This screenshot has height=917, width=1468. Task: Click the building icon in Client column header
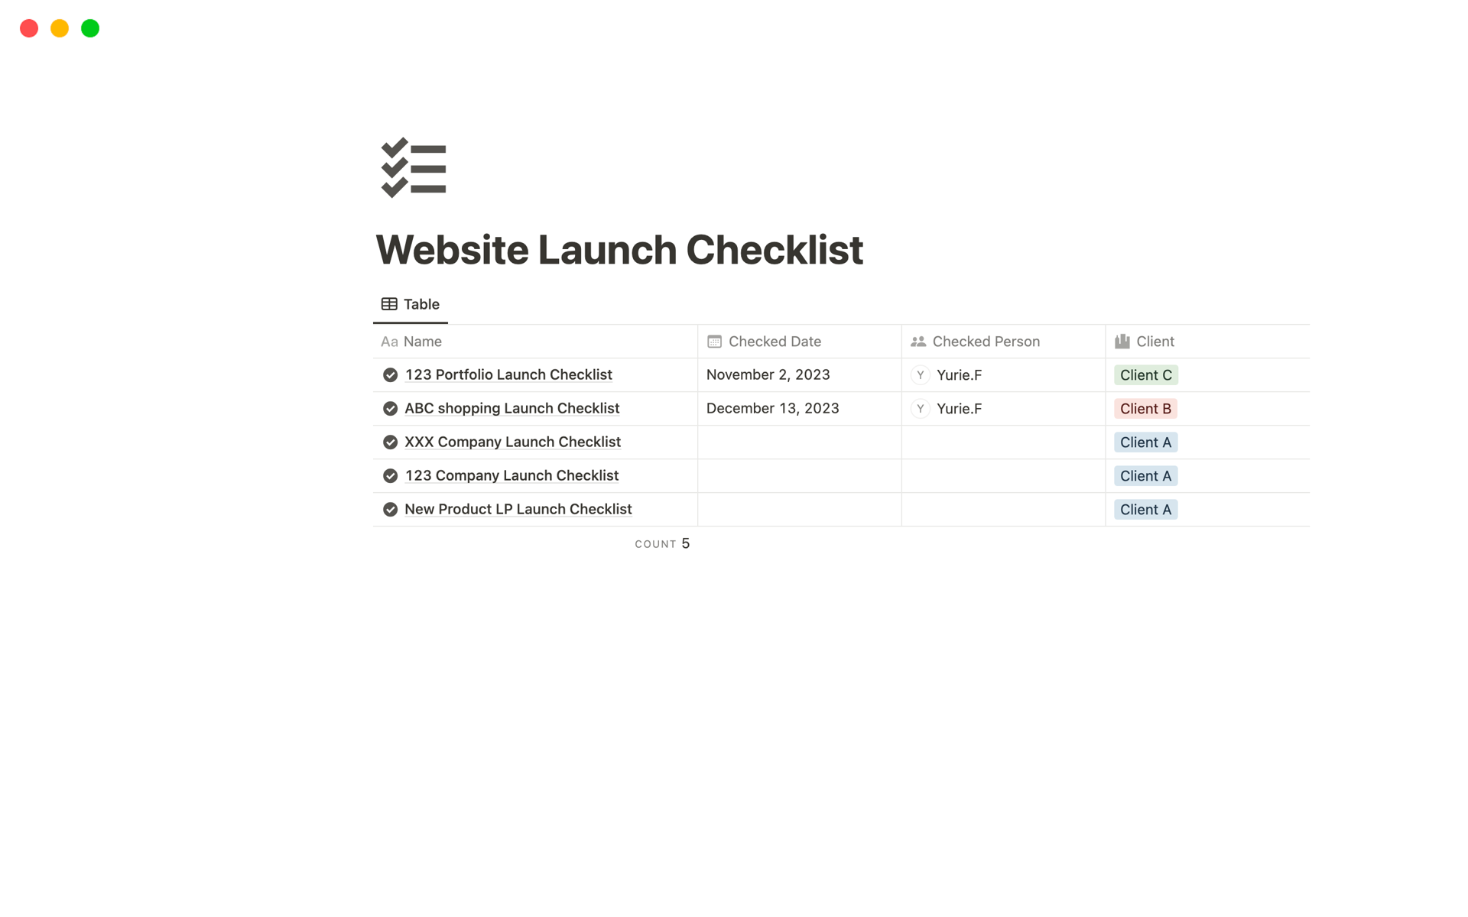pyautogui.click(x=1123, y=340)
